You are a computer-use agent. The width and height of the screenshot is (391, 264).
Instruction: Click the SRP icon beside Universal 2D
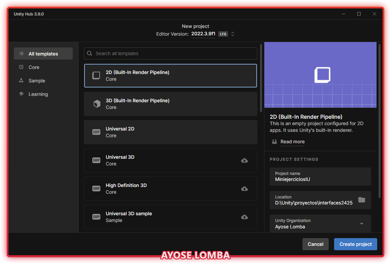96,132
